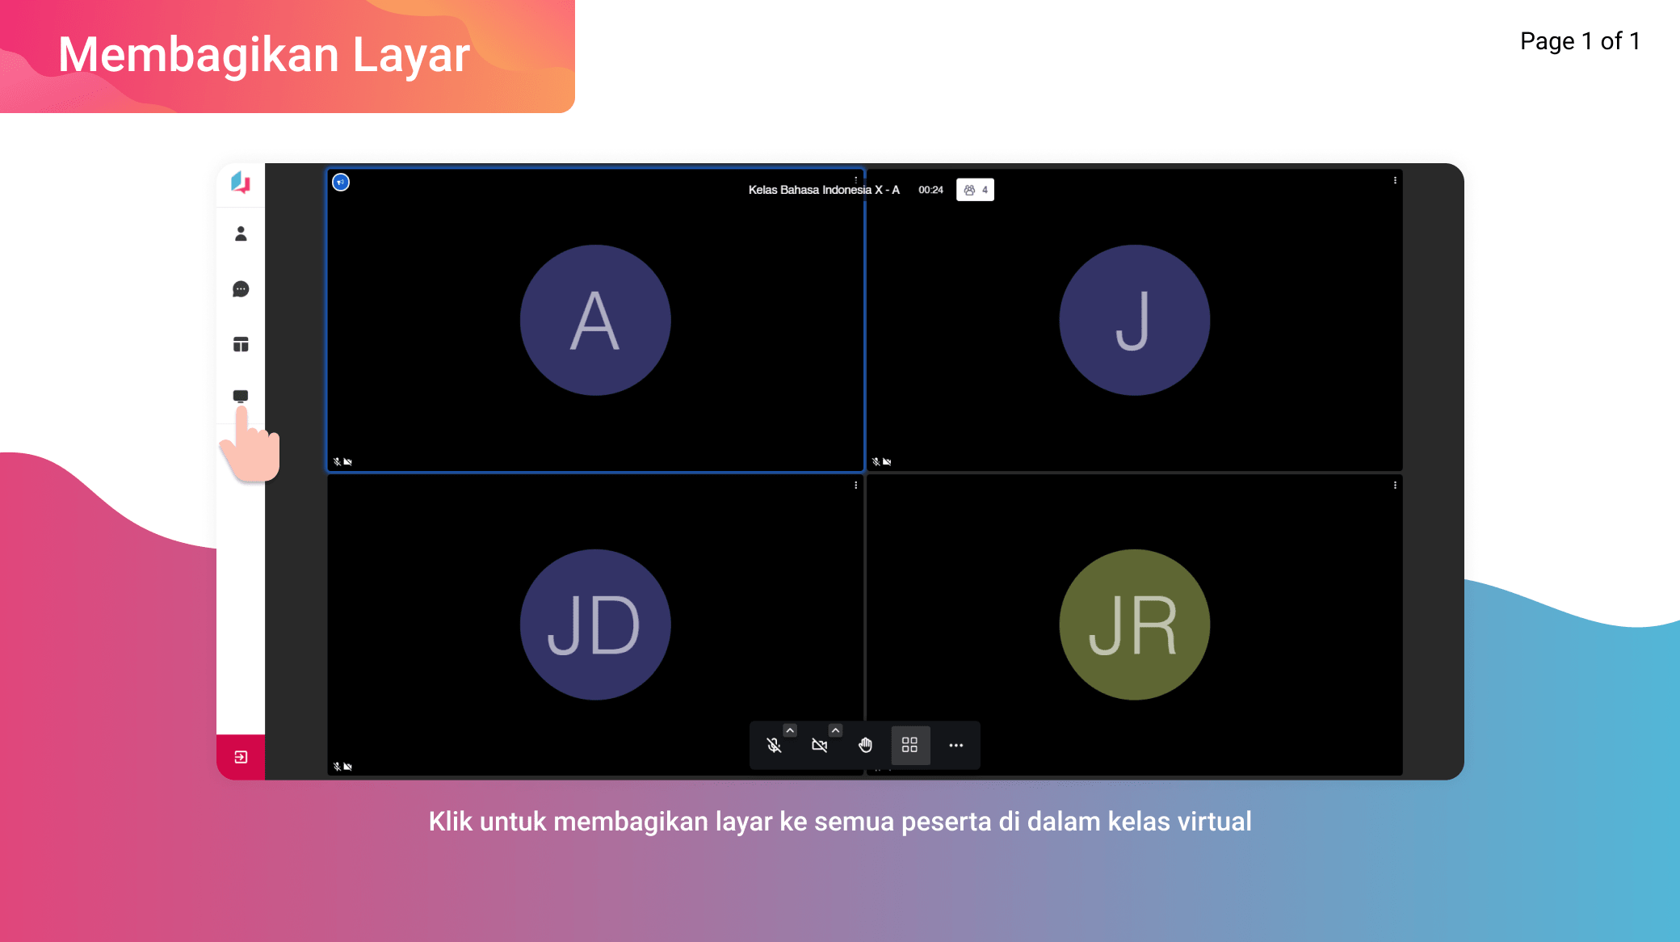Screen dimensions: 1680x942
Task: Click the speaker indicator on participant A tile
Action: pos(341,183)
